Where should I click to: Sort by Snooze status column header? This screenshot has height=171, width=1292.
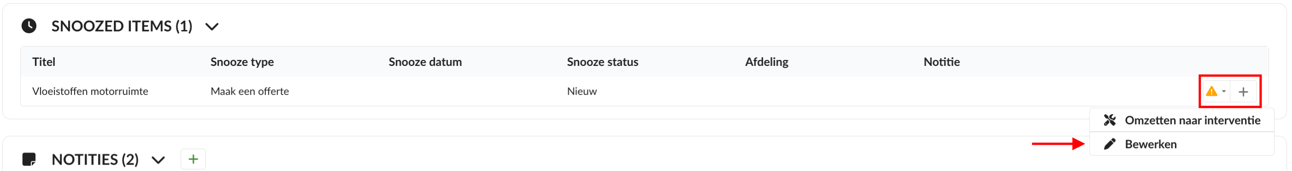pyautogui.click(x=602, y=62)
